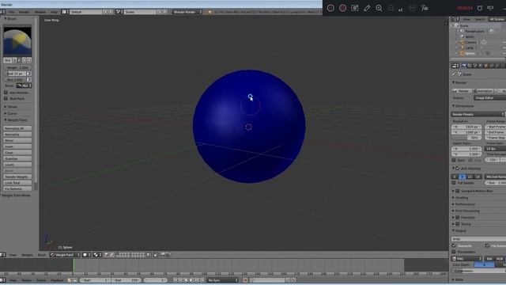This screenshot has width=506, height=285.
Task: Click the Normalize All button
Action: 17,128
